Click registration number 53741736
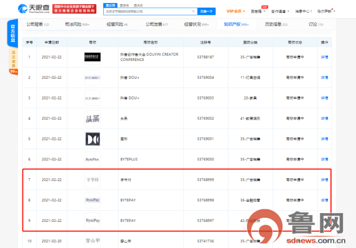 (x=205, y=241)
